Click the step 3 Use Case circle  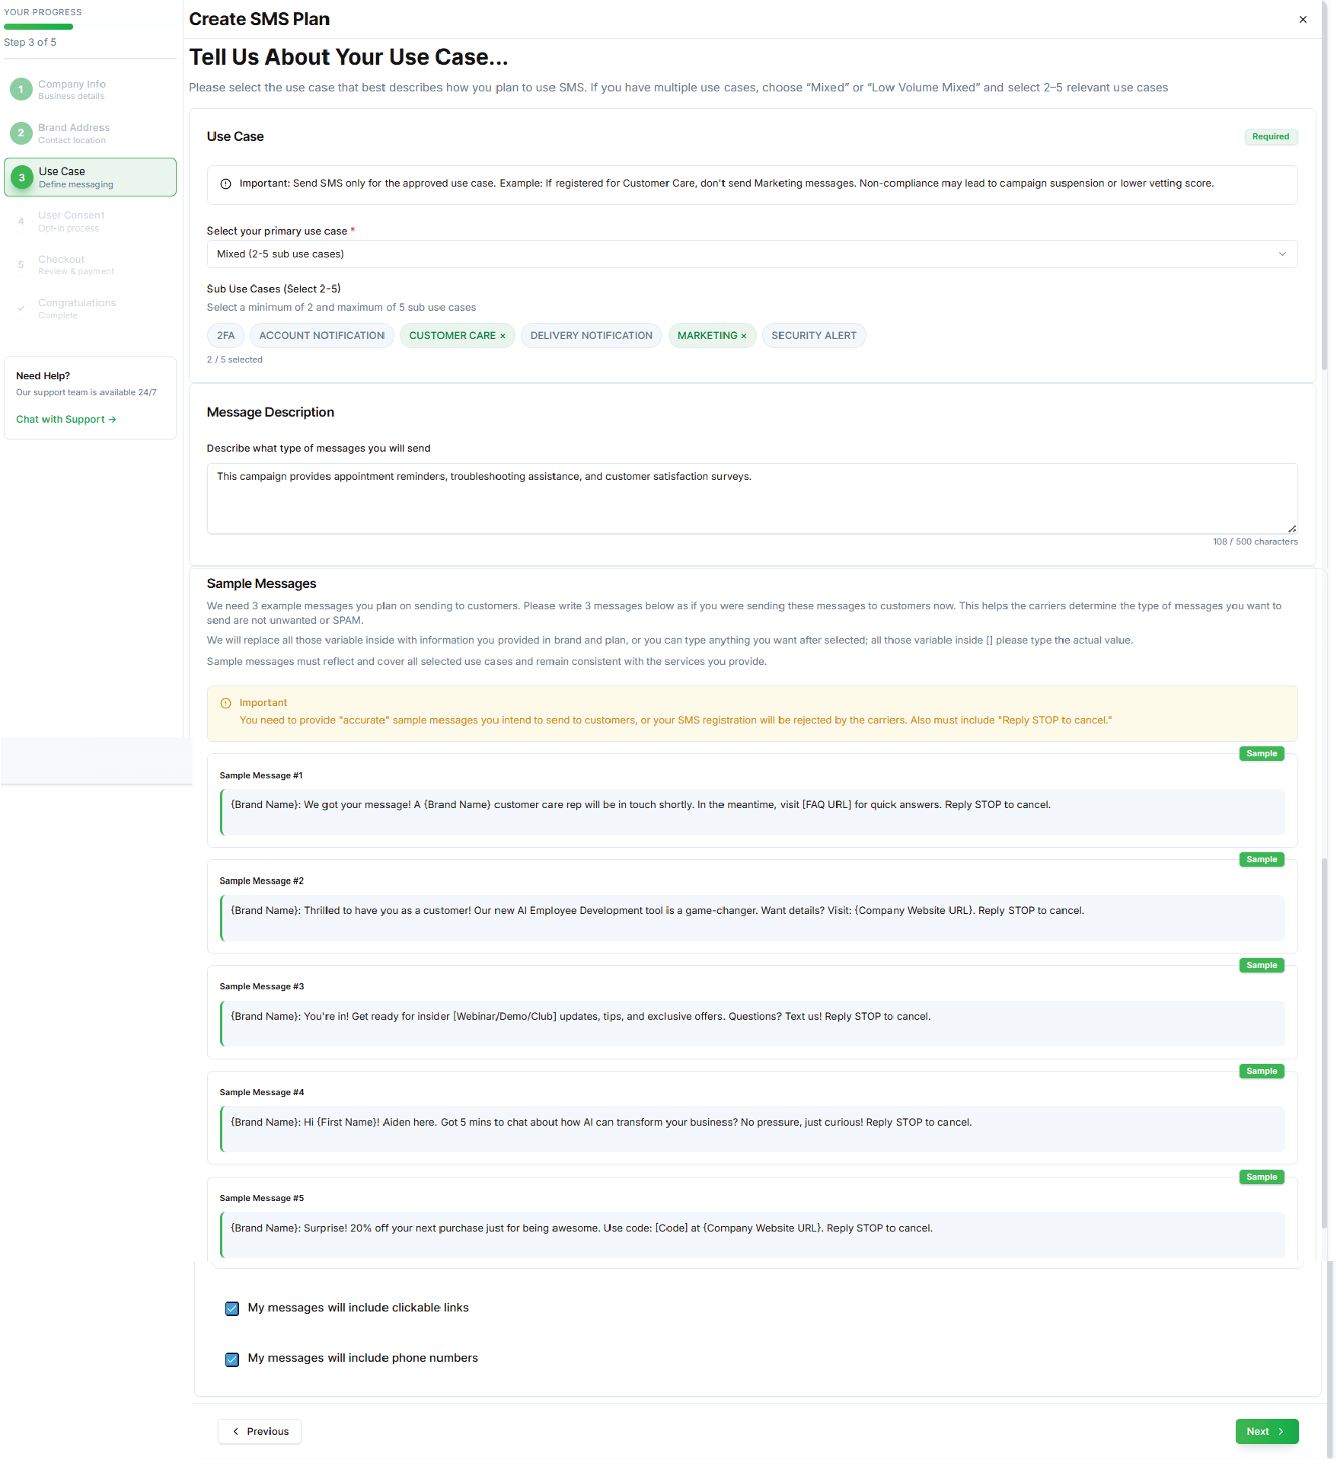coord(21,177)
